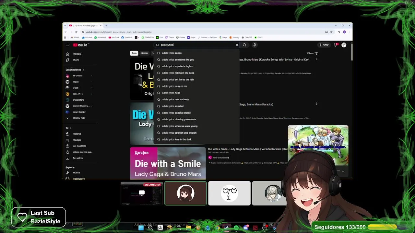The width and height of the screenshot is (415, 233).
Task: Choose suggestion adele lyrics when we were young
Action: tap(197, 126)
